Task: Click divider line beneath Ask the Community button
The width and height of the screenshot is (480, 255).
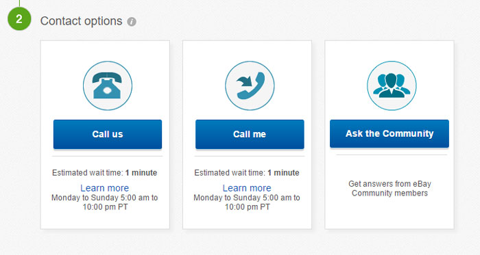Action: point(392,155)
